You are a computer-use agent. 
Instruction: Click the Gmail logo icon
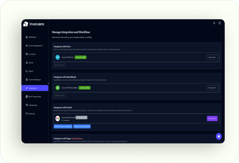tap(58, 118)
